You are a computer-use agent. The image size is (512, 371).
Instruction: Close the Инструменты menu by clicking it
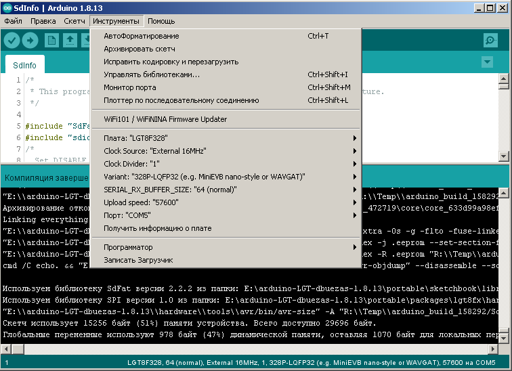pyautogui.click(x=116, y=21)
